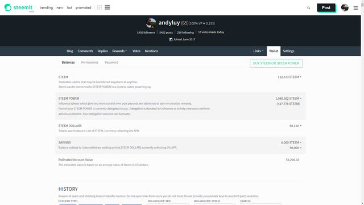Create a new Post
This screenshot has width=364, height=205.
(326, 7)
